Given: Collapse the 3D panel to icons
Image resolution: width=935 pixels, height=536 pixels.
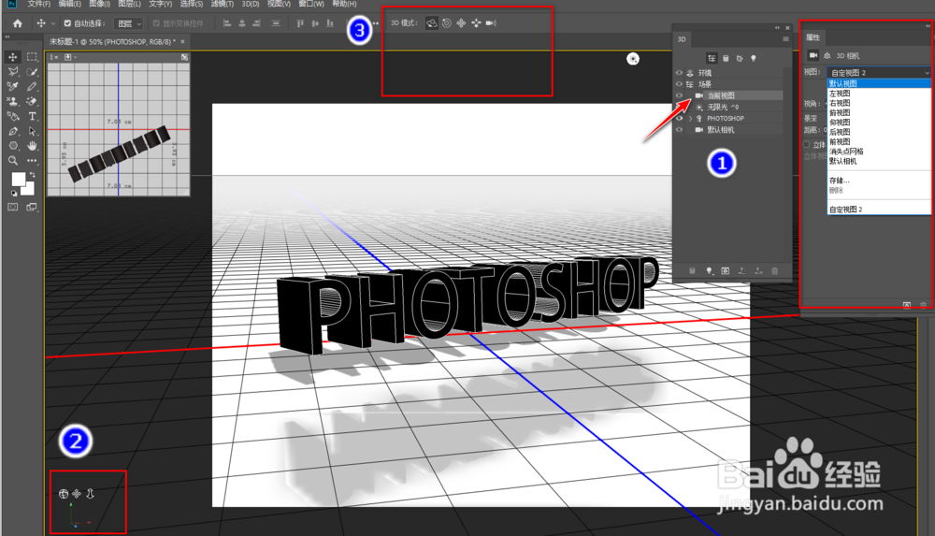Looking at the screenshot, I should [777, 27].
